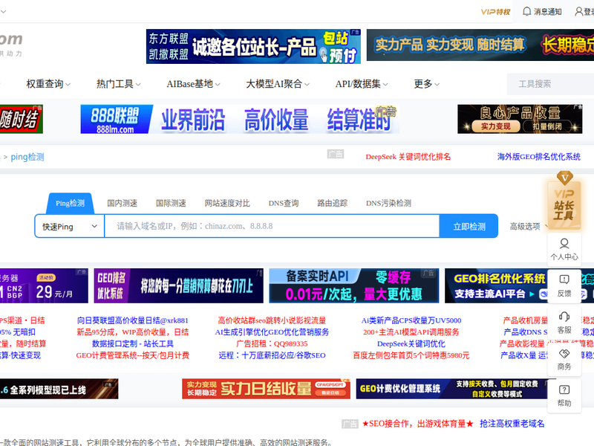Click the 实力日结收量 red banner

click(266, 389)
